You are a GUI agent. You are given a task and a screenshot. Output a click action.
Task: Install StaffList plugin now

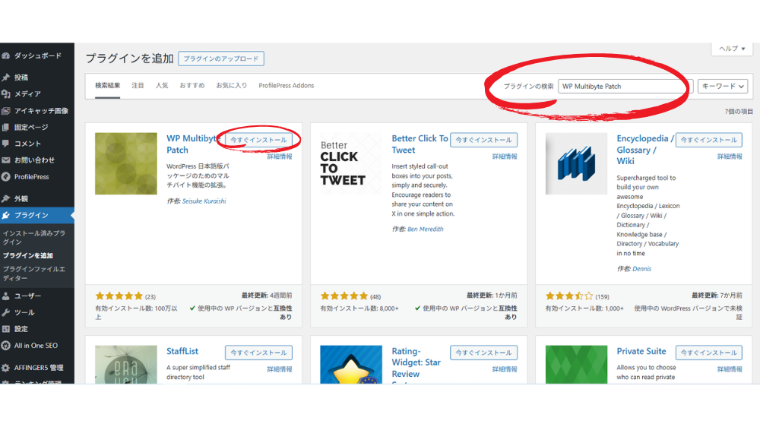(258, 353)
